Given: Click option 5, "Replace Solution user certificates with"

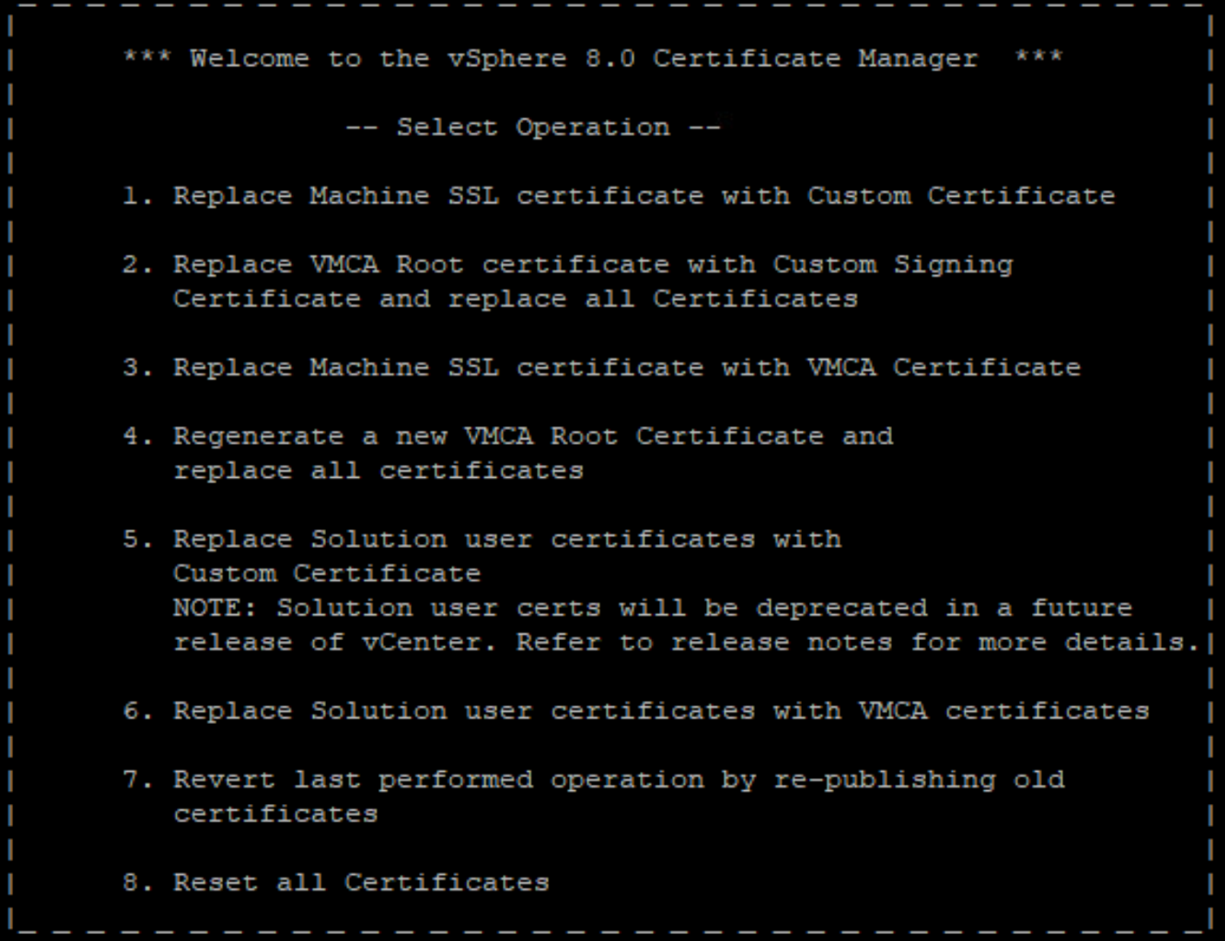Looking at the screenshot, I should tap(482, 539).
